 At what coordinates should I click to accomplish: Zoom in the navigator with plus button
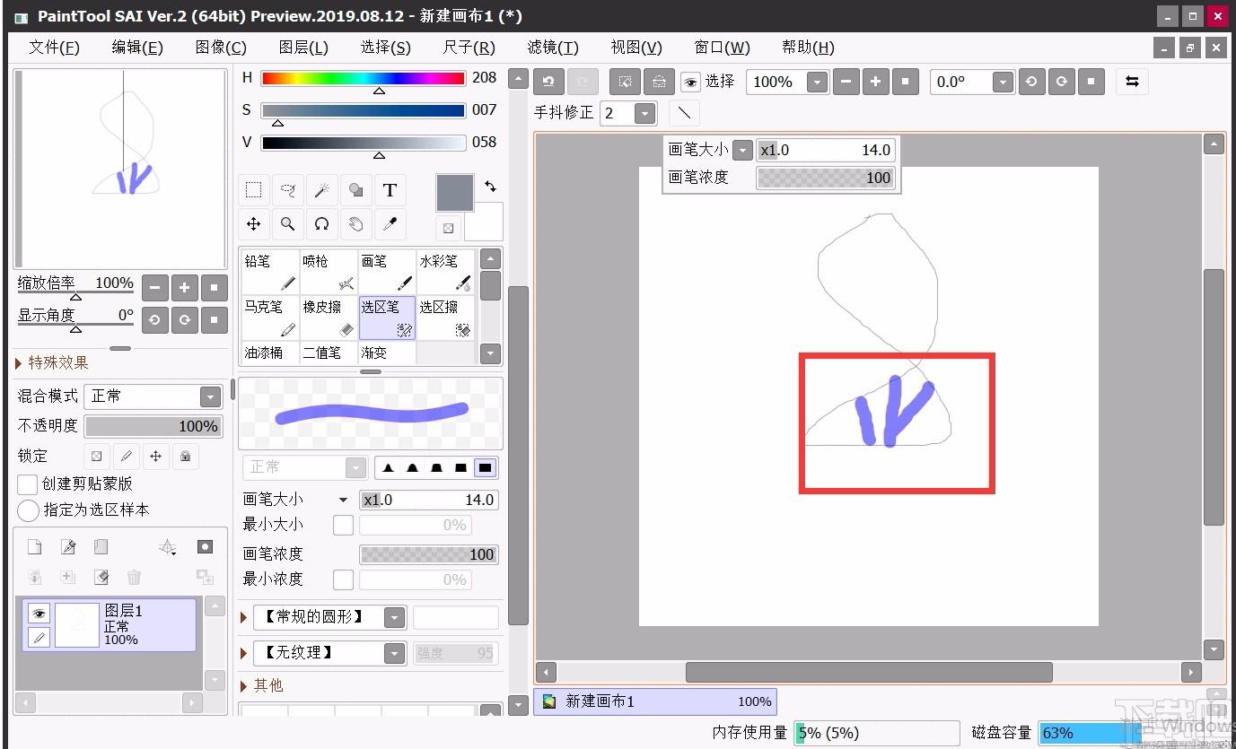184,288
